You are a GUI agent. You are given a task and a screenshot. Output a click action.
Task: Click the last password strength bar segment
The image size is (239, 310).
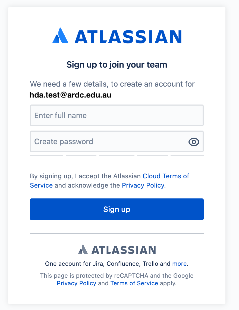pos(187,156)
